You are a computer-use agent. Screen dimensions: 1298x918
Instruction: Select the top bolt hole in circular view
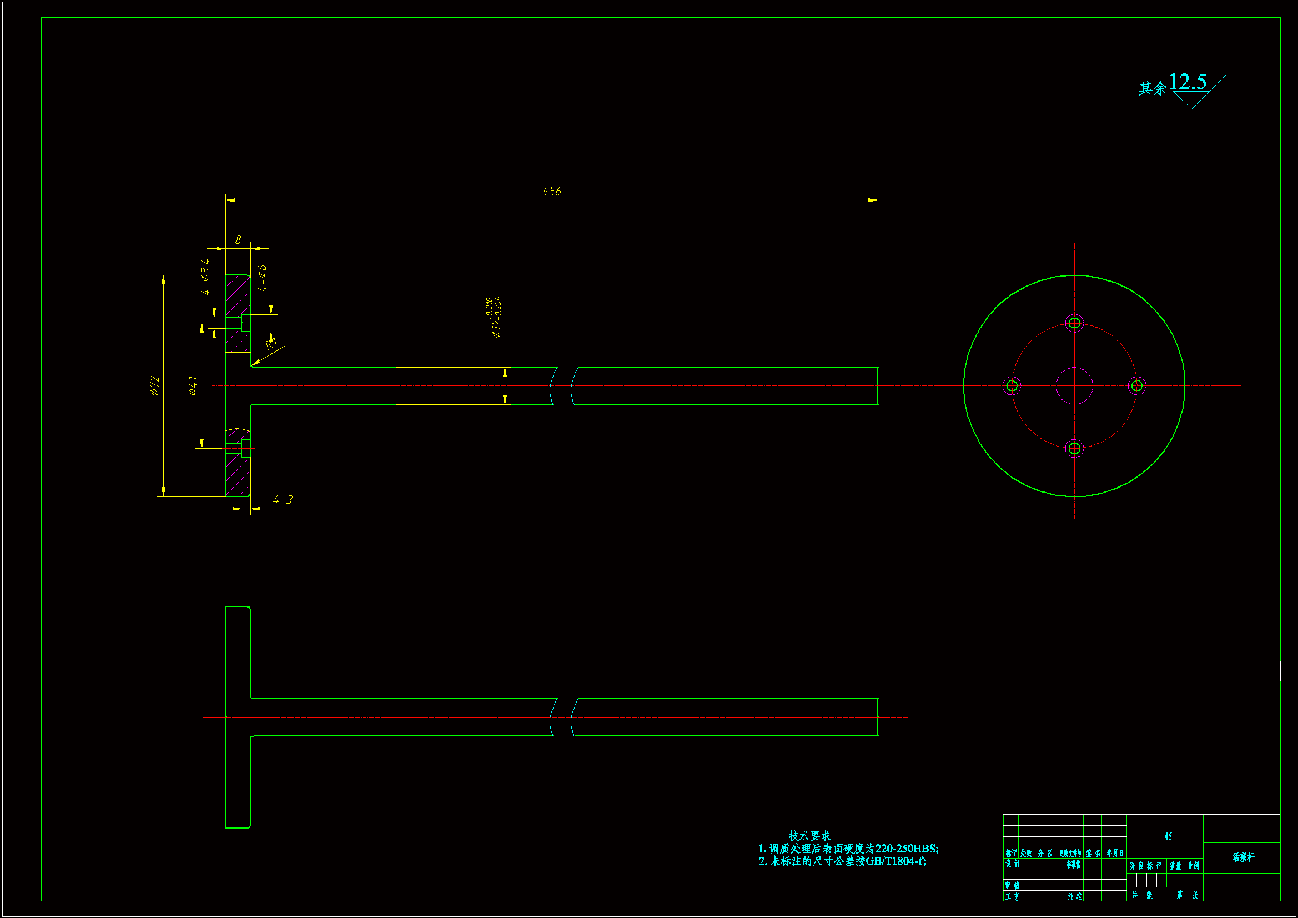(1074, 323)
